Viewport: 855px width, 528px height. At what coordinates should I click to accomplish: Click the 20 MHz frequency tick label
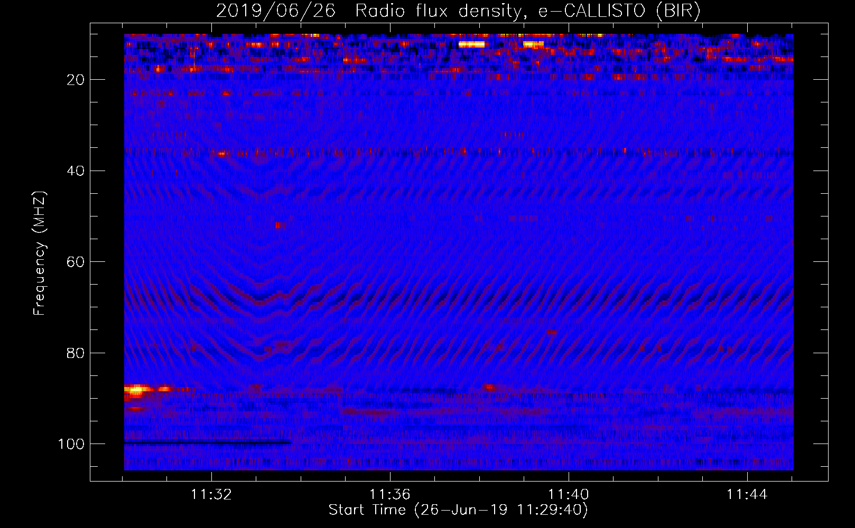point(76,80)
